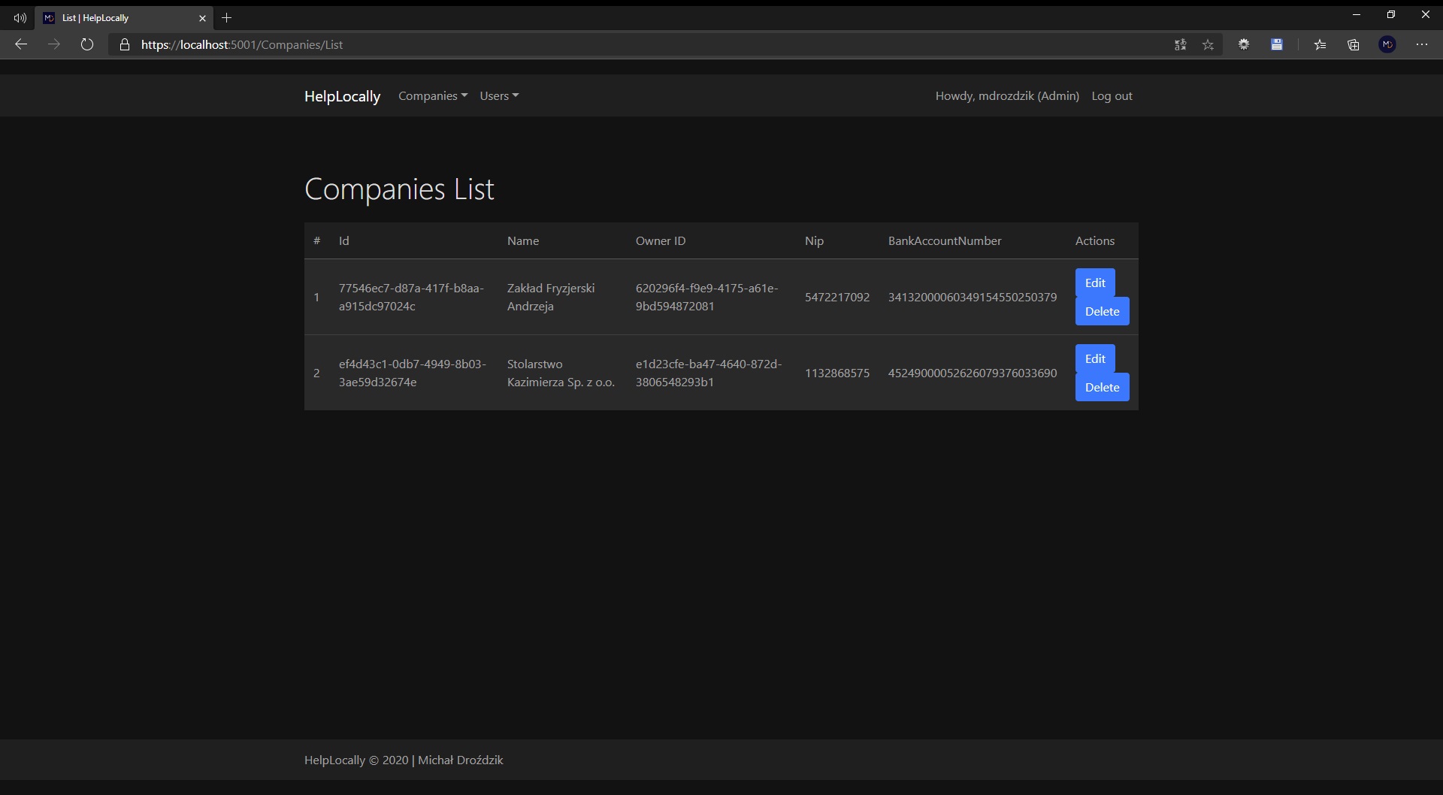Image resolution: width=1443 pixels, height=795 pixels.
Task: Open the favorites list icon
Action: 1320,44
